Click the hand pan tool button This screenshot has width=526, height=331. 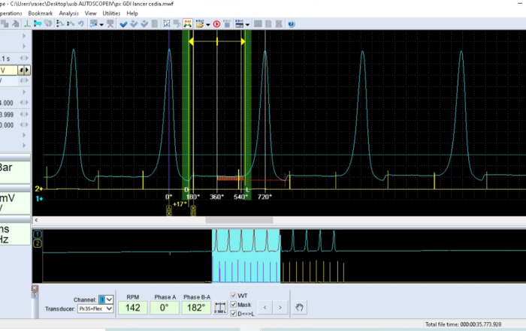300,306
